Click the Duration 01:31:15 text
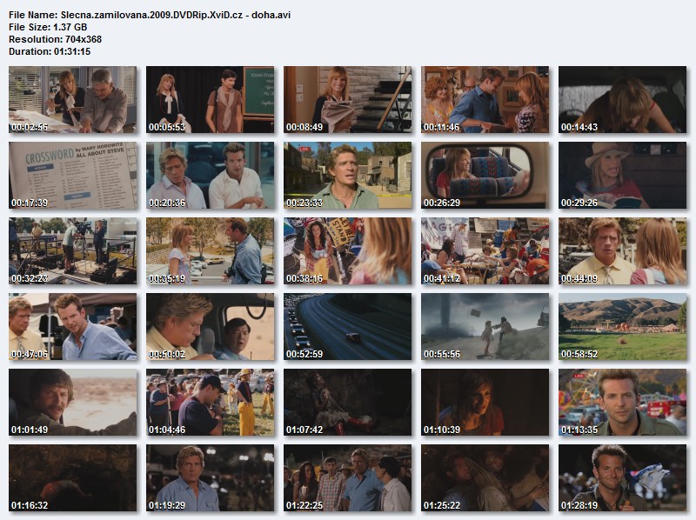This screenshot has height=520, width=696. pyautogui.click(x=49, y=51)
